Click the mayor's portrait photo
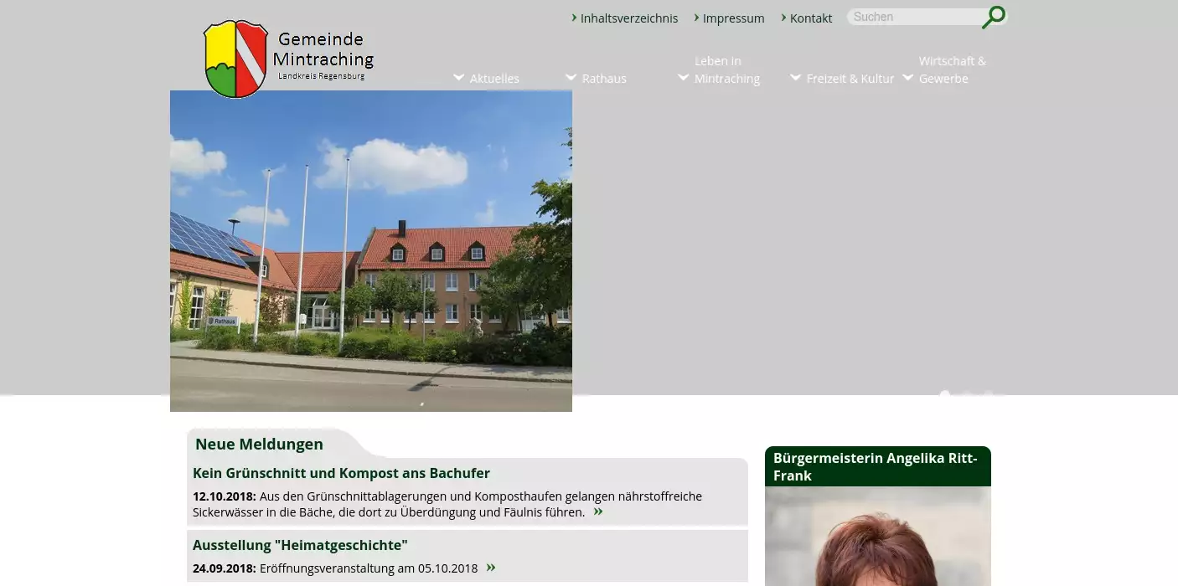This screenshot has height=586, width=1178. click(x=877, y=540)
